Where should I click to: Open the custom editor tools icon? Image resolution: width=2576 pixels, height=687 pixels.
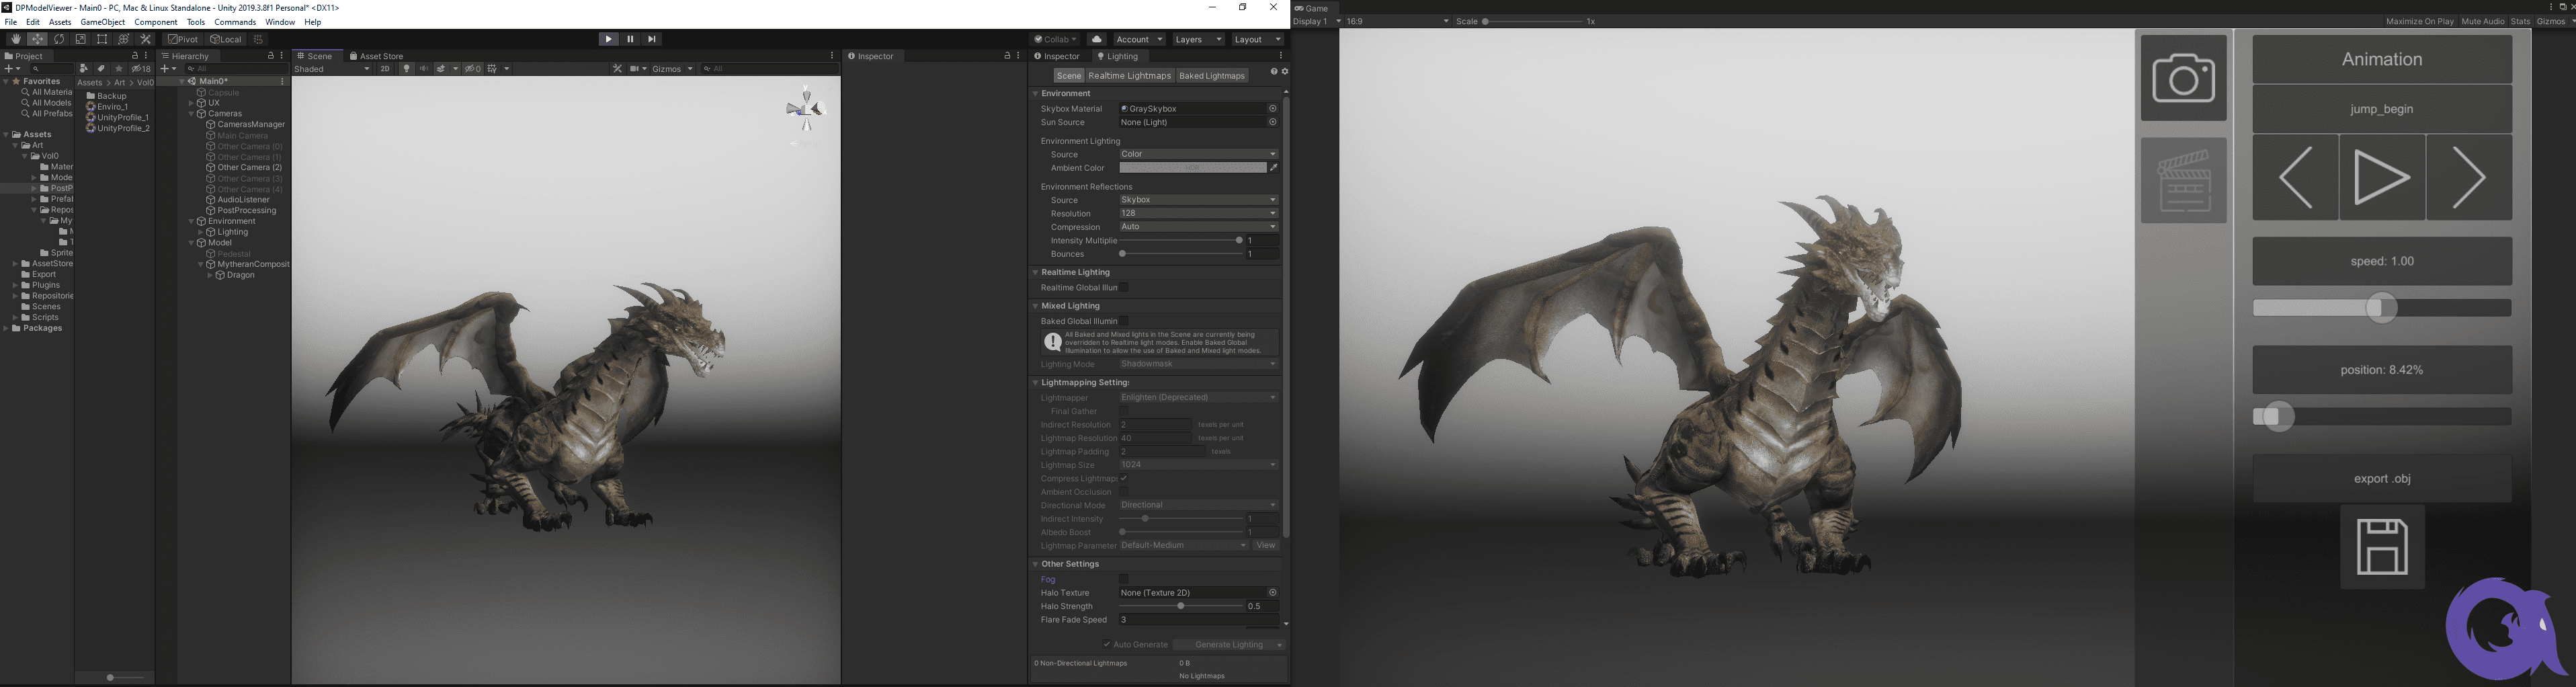145,39
